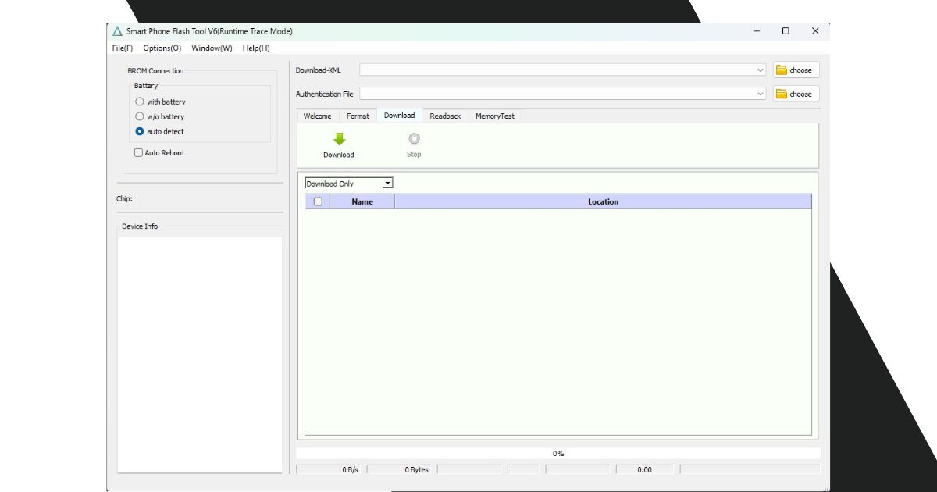The image size is (937, 492).
Task: Switch to the Format tab
Action: point(358,116)
